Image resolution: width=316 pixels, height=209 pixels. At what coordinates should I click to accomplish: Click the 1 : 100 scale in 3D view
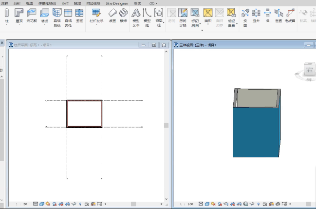(x=186, y=204)
